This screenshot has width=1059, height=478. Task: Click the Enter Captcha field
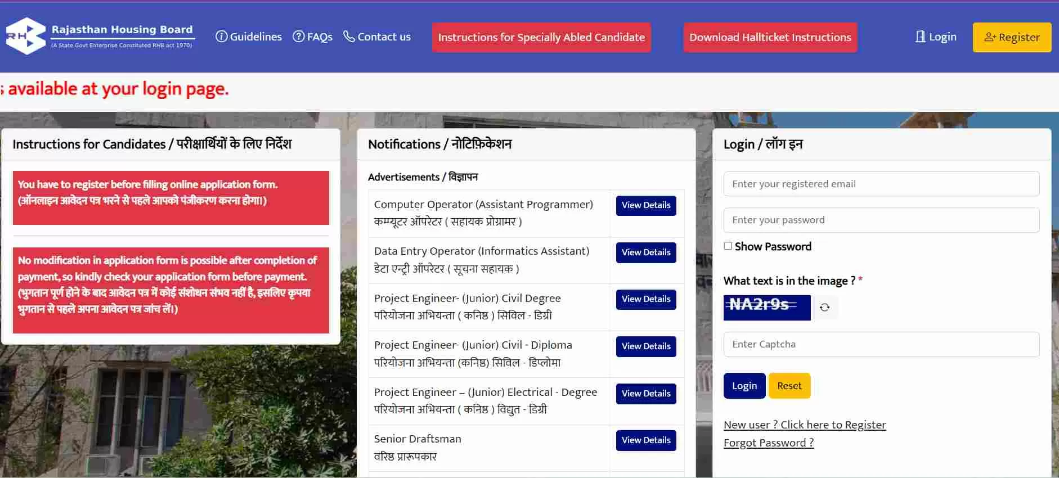tap(881, 344)
